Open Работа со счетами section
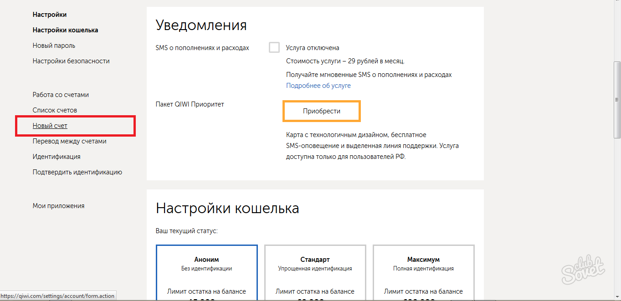The width and height of the screenshot is (621, 301). point(61,95)
